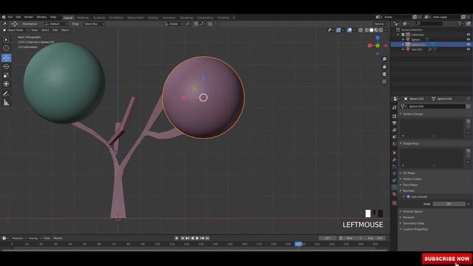Switch to solid viewport shading

[x=372, y=30]
